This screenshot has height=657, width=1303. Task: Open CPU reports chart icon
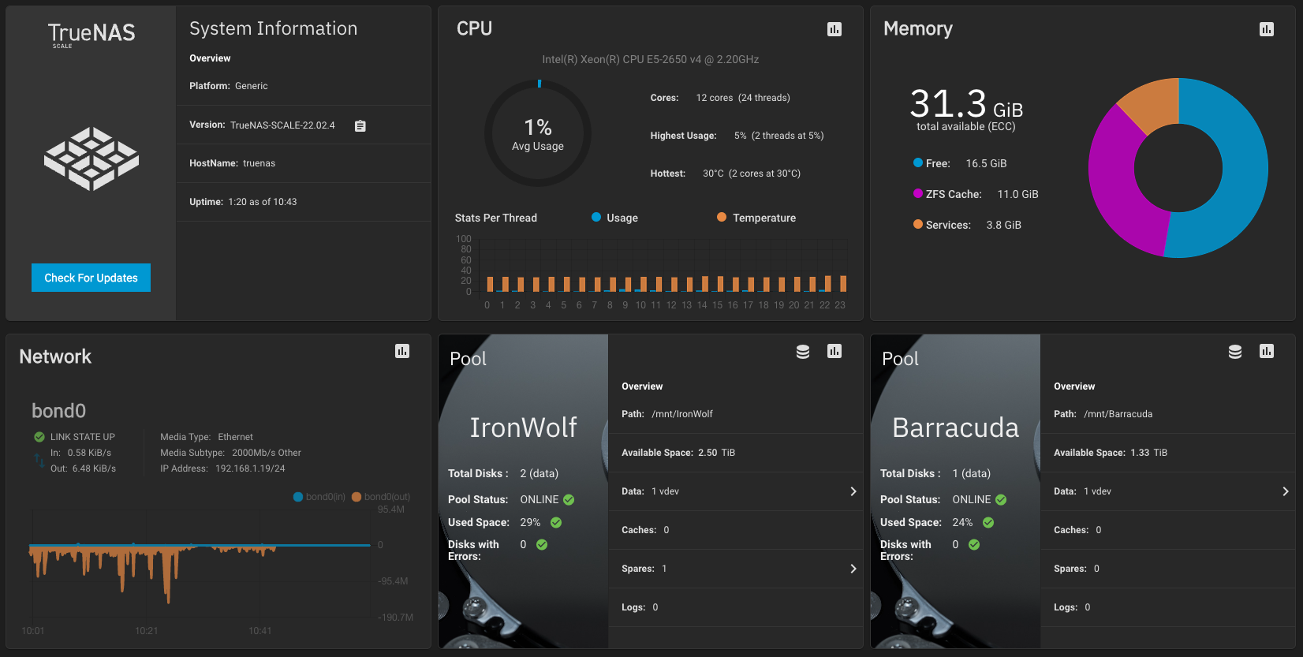coord(834,29)
